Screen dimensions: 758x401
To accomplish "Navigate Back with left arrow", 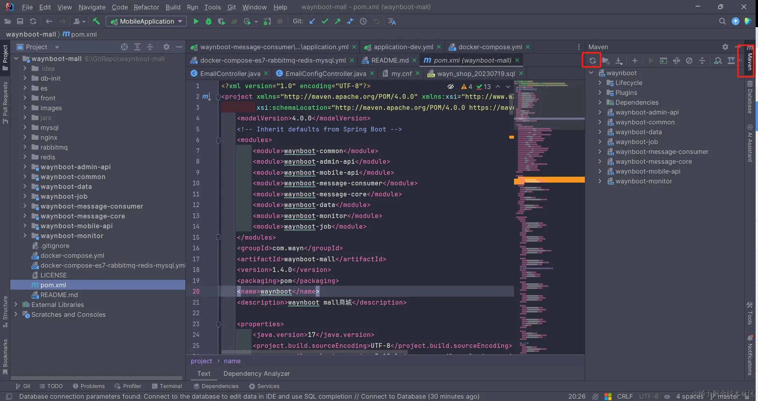I will 49,22.
